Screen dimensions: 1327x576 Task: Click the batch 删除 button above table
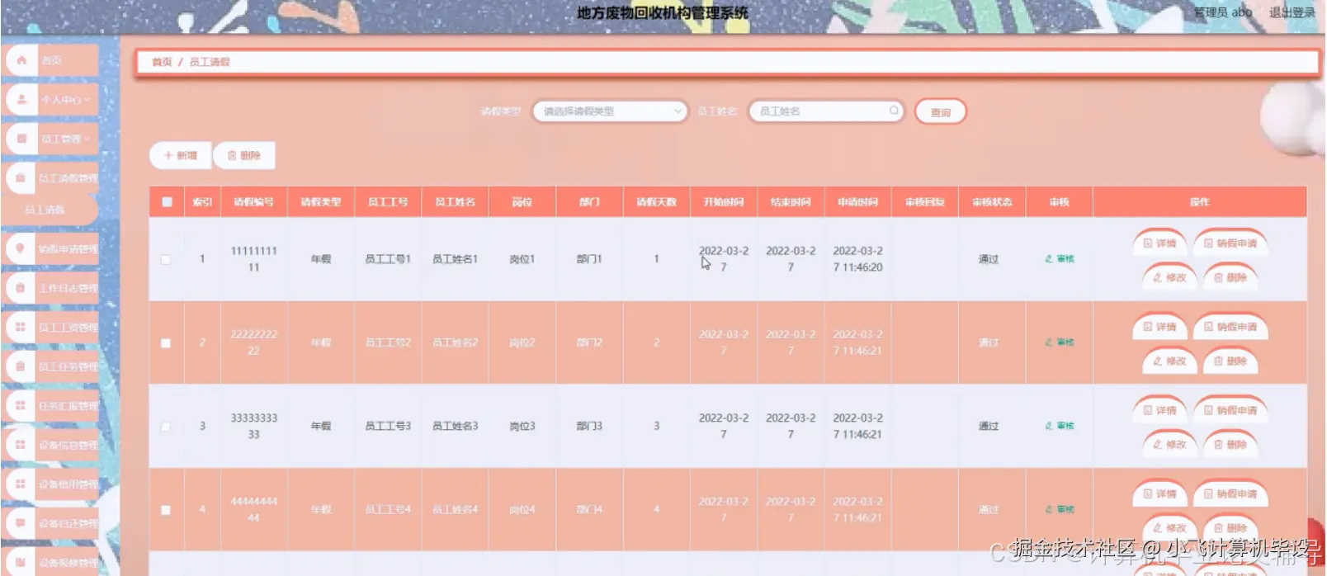coord(244,155)
